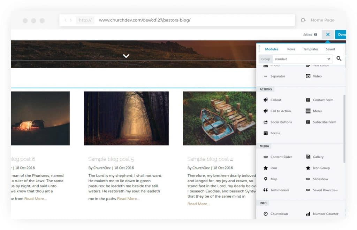The height and width of the screenshot is (230, 357).
Task: Click the Testimonials quote icon
Action: pyautogui.click(x=265, y=190)
